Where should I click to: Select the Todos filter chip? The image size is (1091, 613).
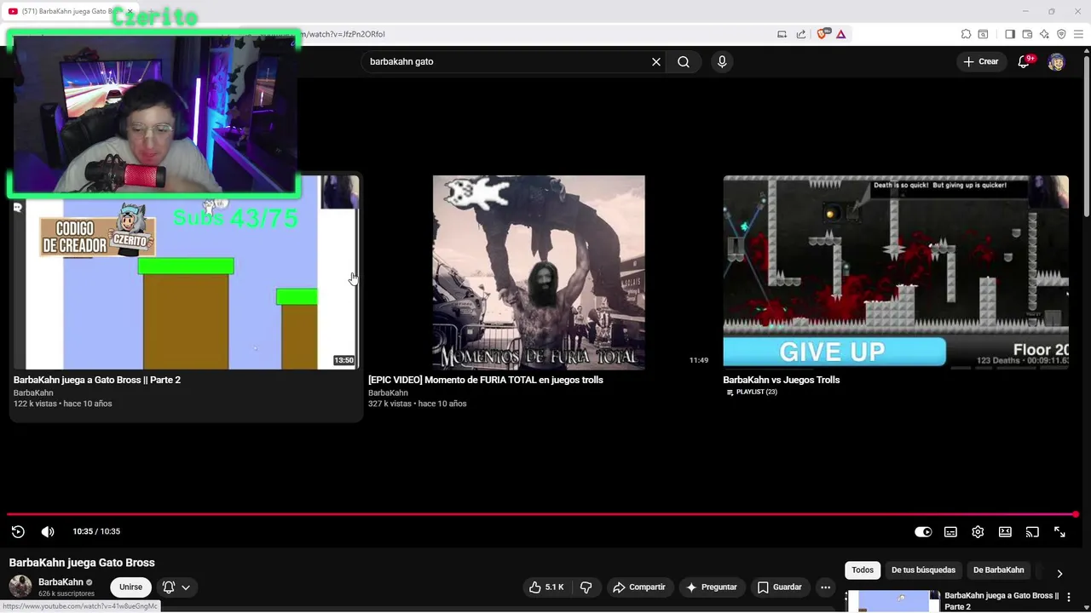[x=863, y=570]
